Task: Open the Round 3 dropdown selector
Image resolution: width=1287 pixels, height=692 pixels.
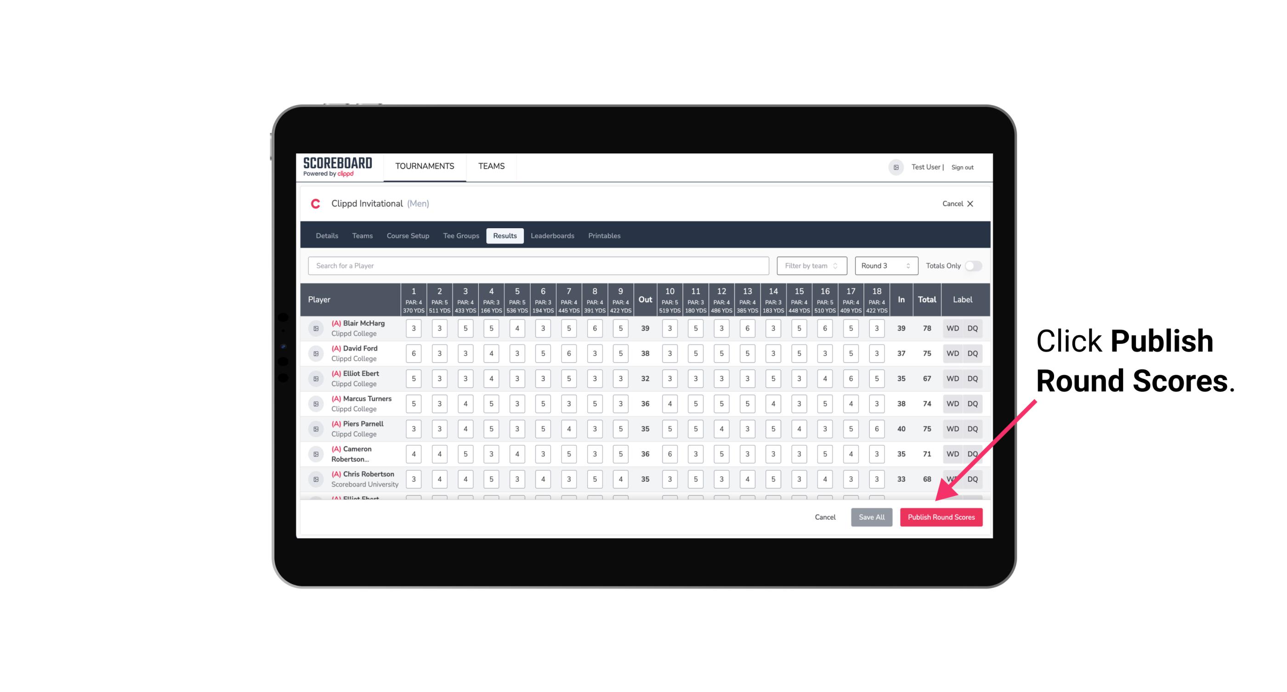Action: 884,265
